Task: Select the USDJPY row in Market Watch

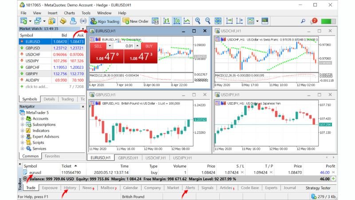Action: click(x=52, y=61)
